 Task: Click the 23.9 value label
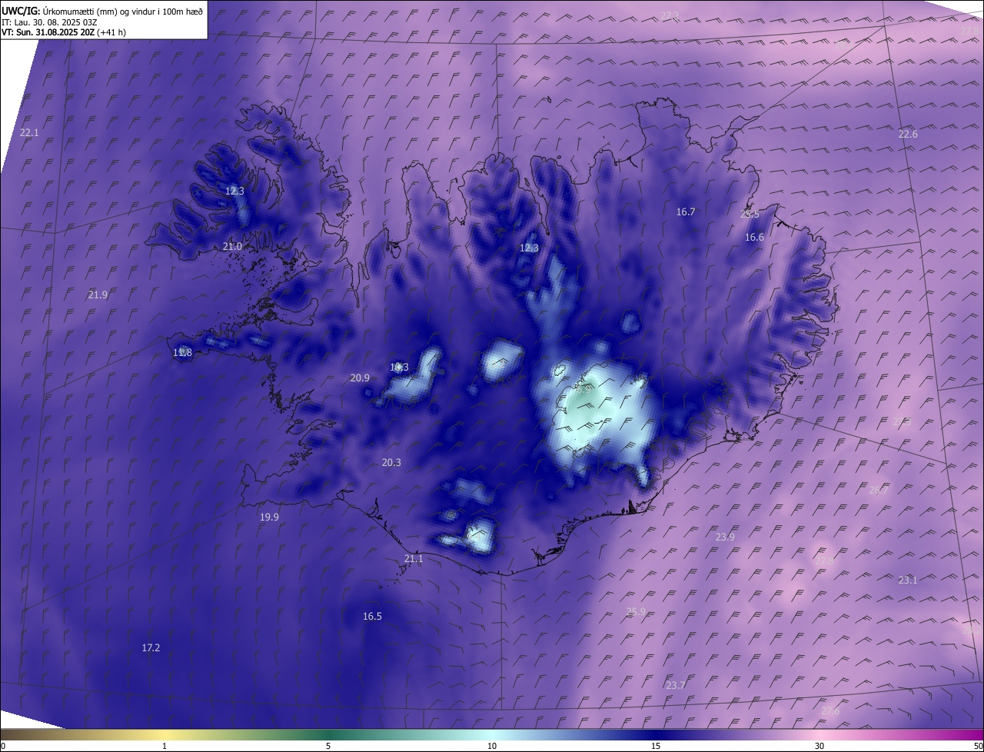(x=725, y=537)
